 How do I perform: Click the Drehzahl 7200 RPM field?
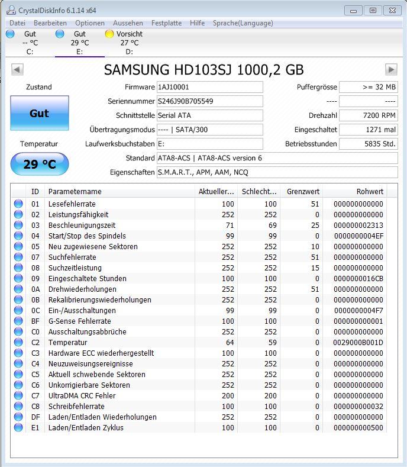click(369, 115)
